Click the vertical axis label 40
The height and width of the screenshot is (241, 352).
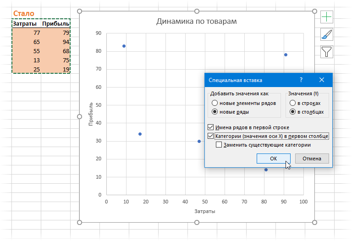pos(99,123)
